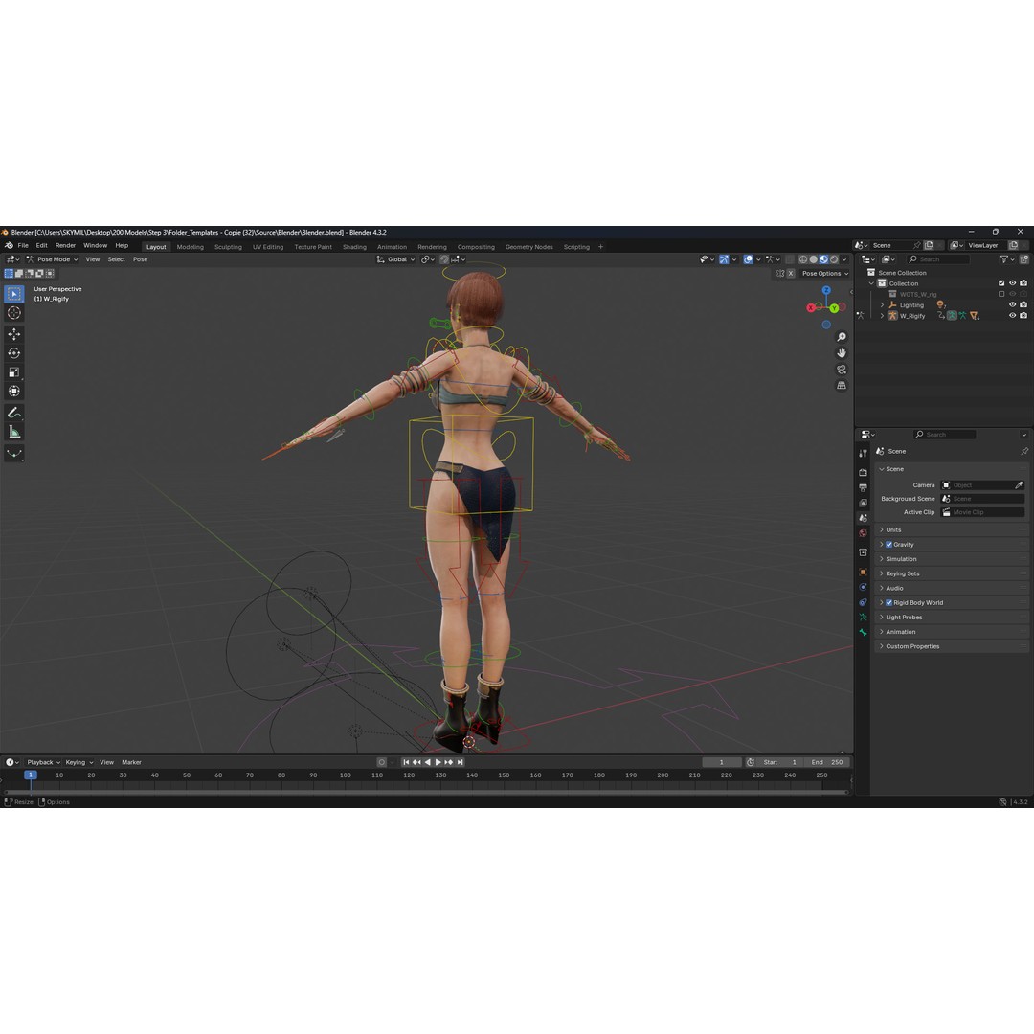Expand the Audio panel

coord(953,588)
